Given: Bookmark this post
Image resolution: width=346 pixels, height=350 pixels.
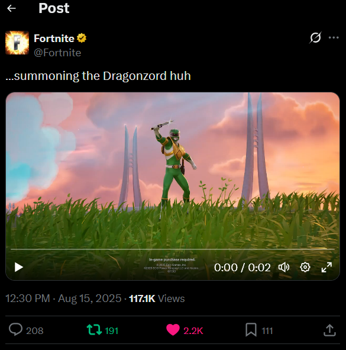Looking at the screenshot, I should point(251,330).
